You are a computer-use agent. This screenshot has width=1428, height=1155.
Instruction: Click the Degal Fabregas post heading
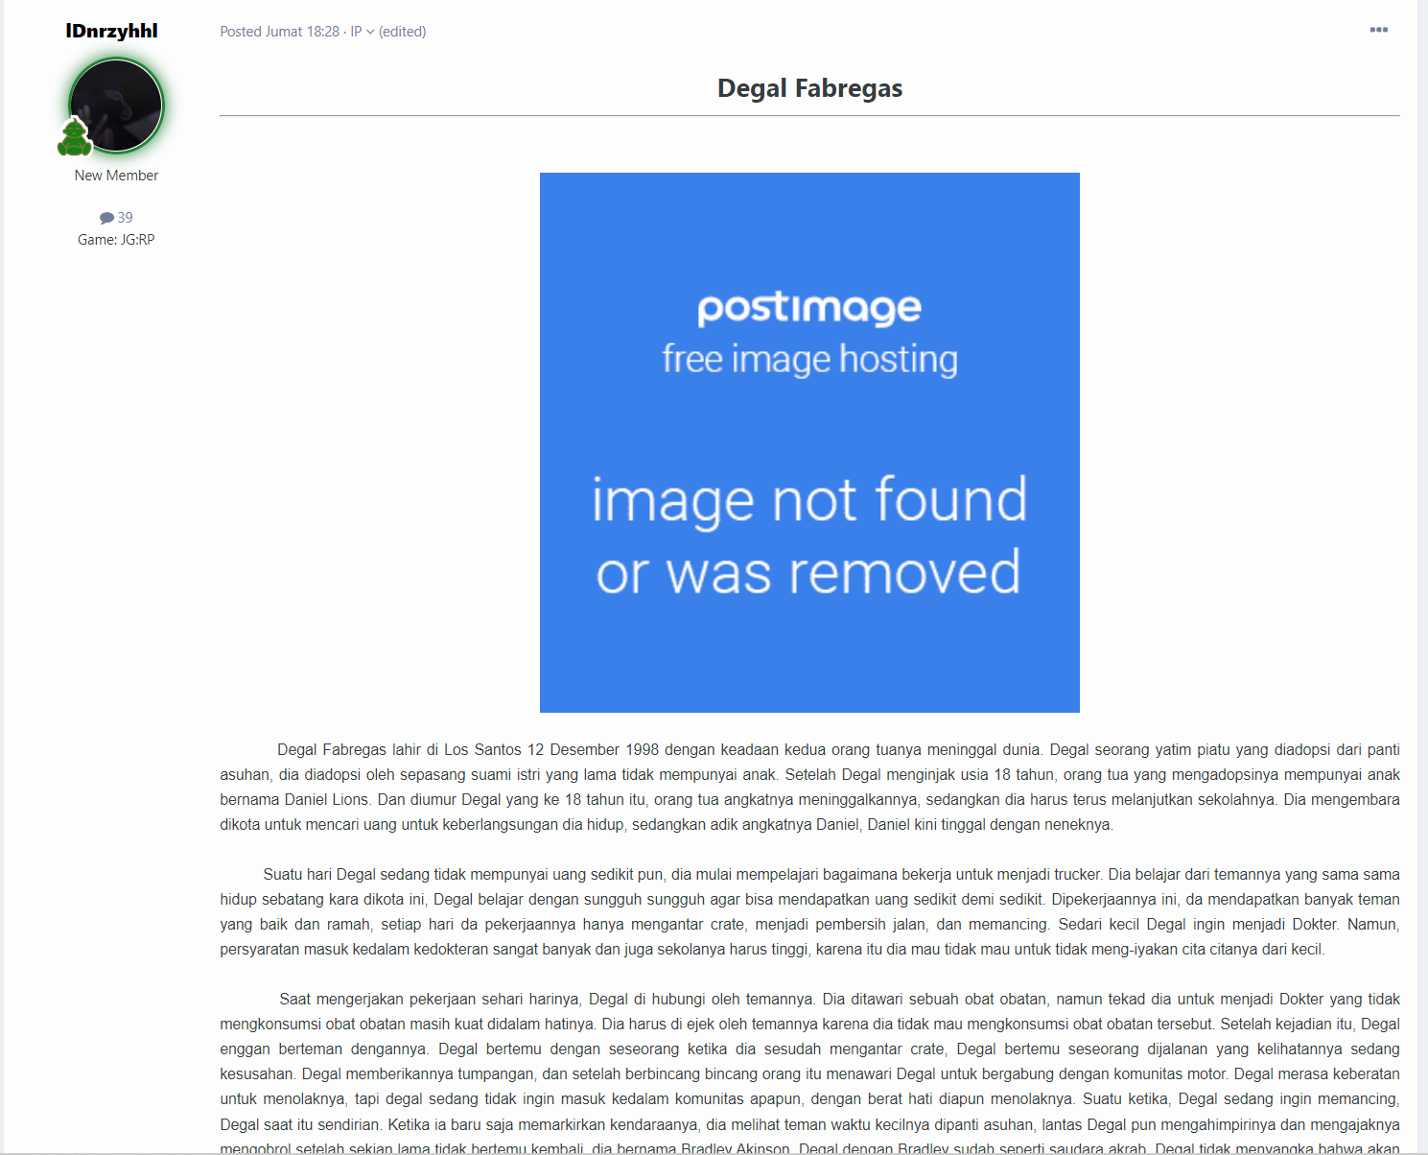point(809,88)
